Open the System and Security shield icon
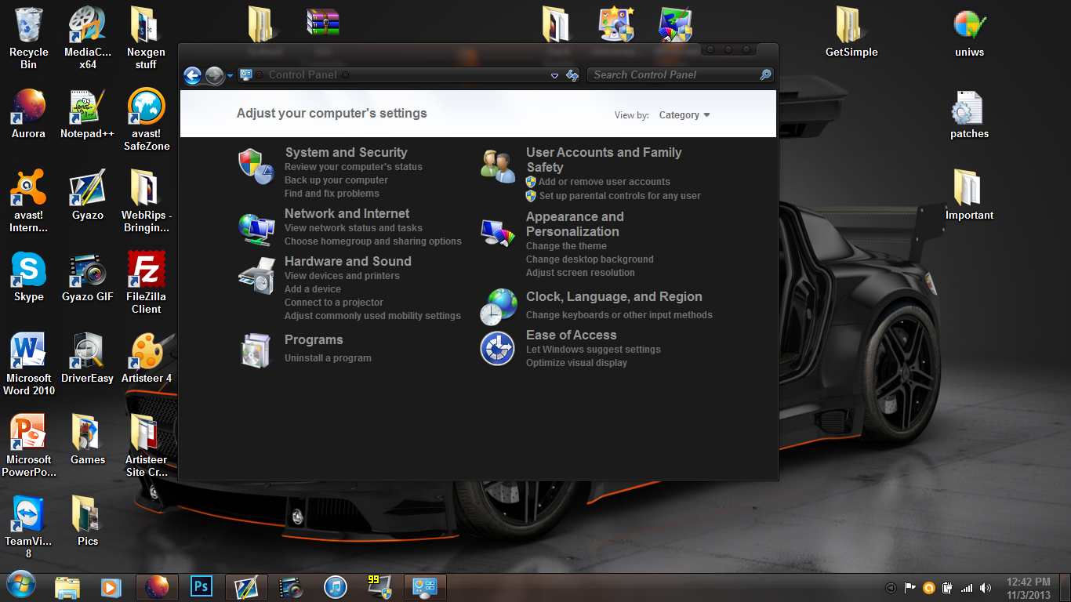This screenshot has width=1071, height=602. tap(256, 165)
